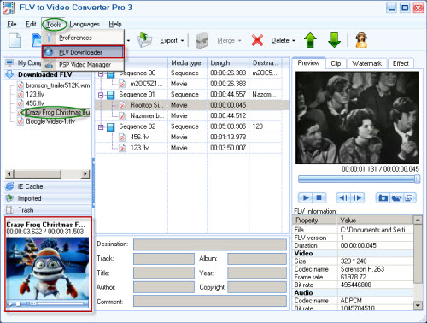
Task: Click the Media type column header
Action: tap(188, 63)
